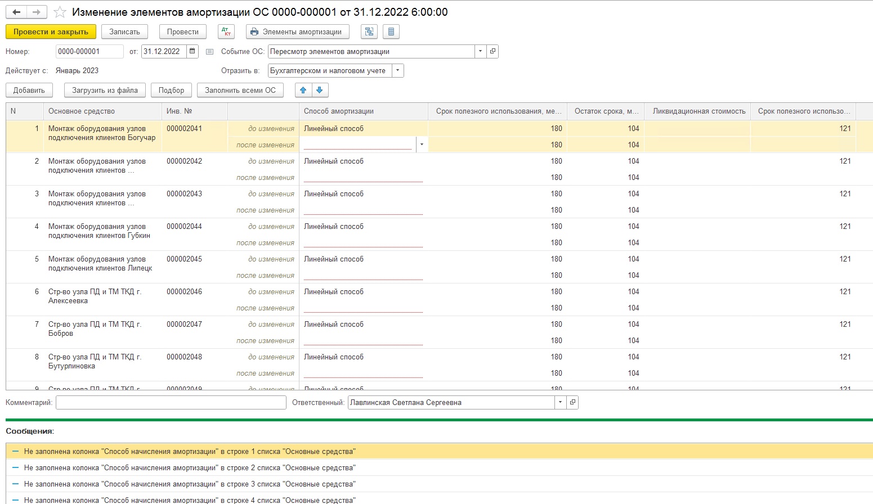
Task: Click the note icon next to date
Action: click(x=210, y=52)
